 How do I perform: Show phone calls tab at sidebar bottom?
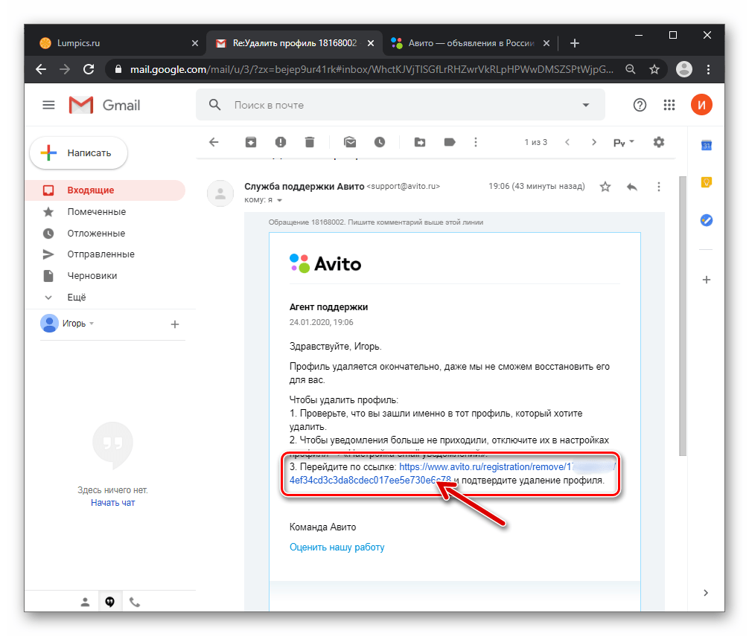pyautogui.click(x=135, y=602)
